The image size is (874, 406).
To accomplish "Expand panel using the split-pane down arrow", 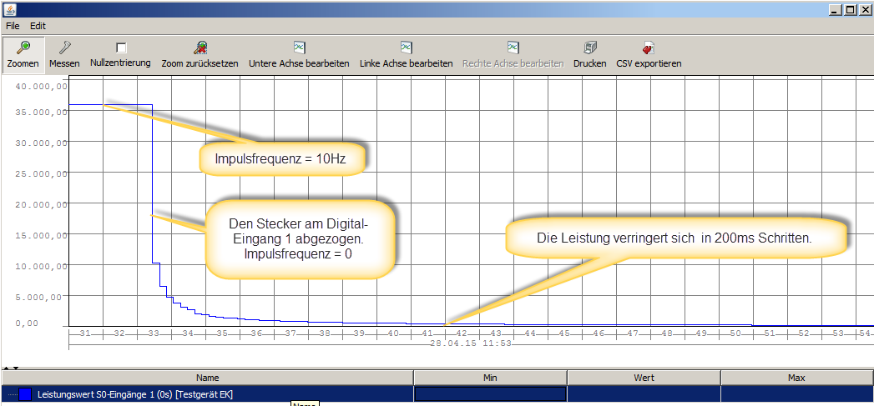I will pos(14,368).
